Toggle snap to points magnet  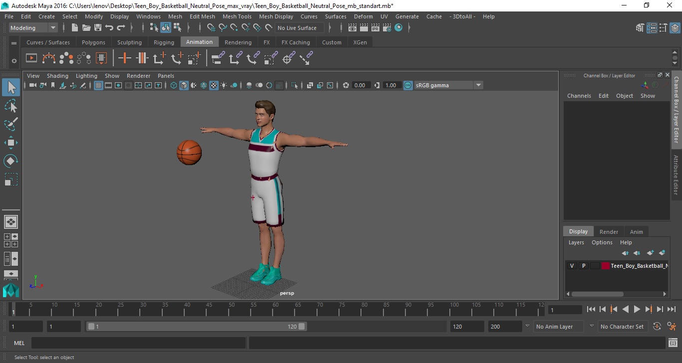click(x=234, y=28)
